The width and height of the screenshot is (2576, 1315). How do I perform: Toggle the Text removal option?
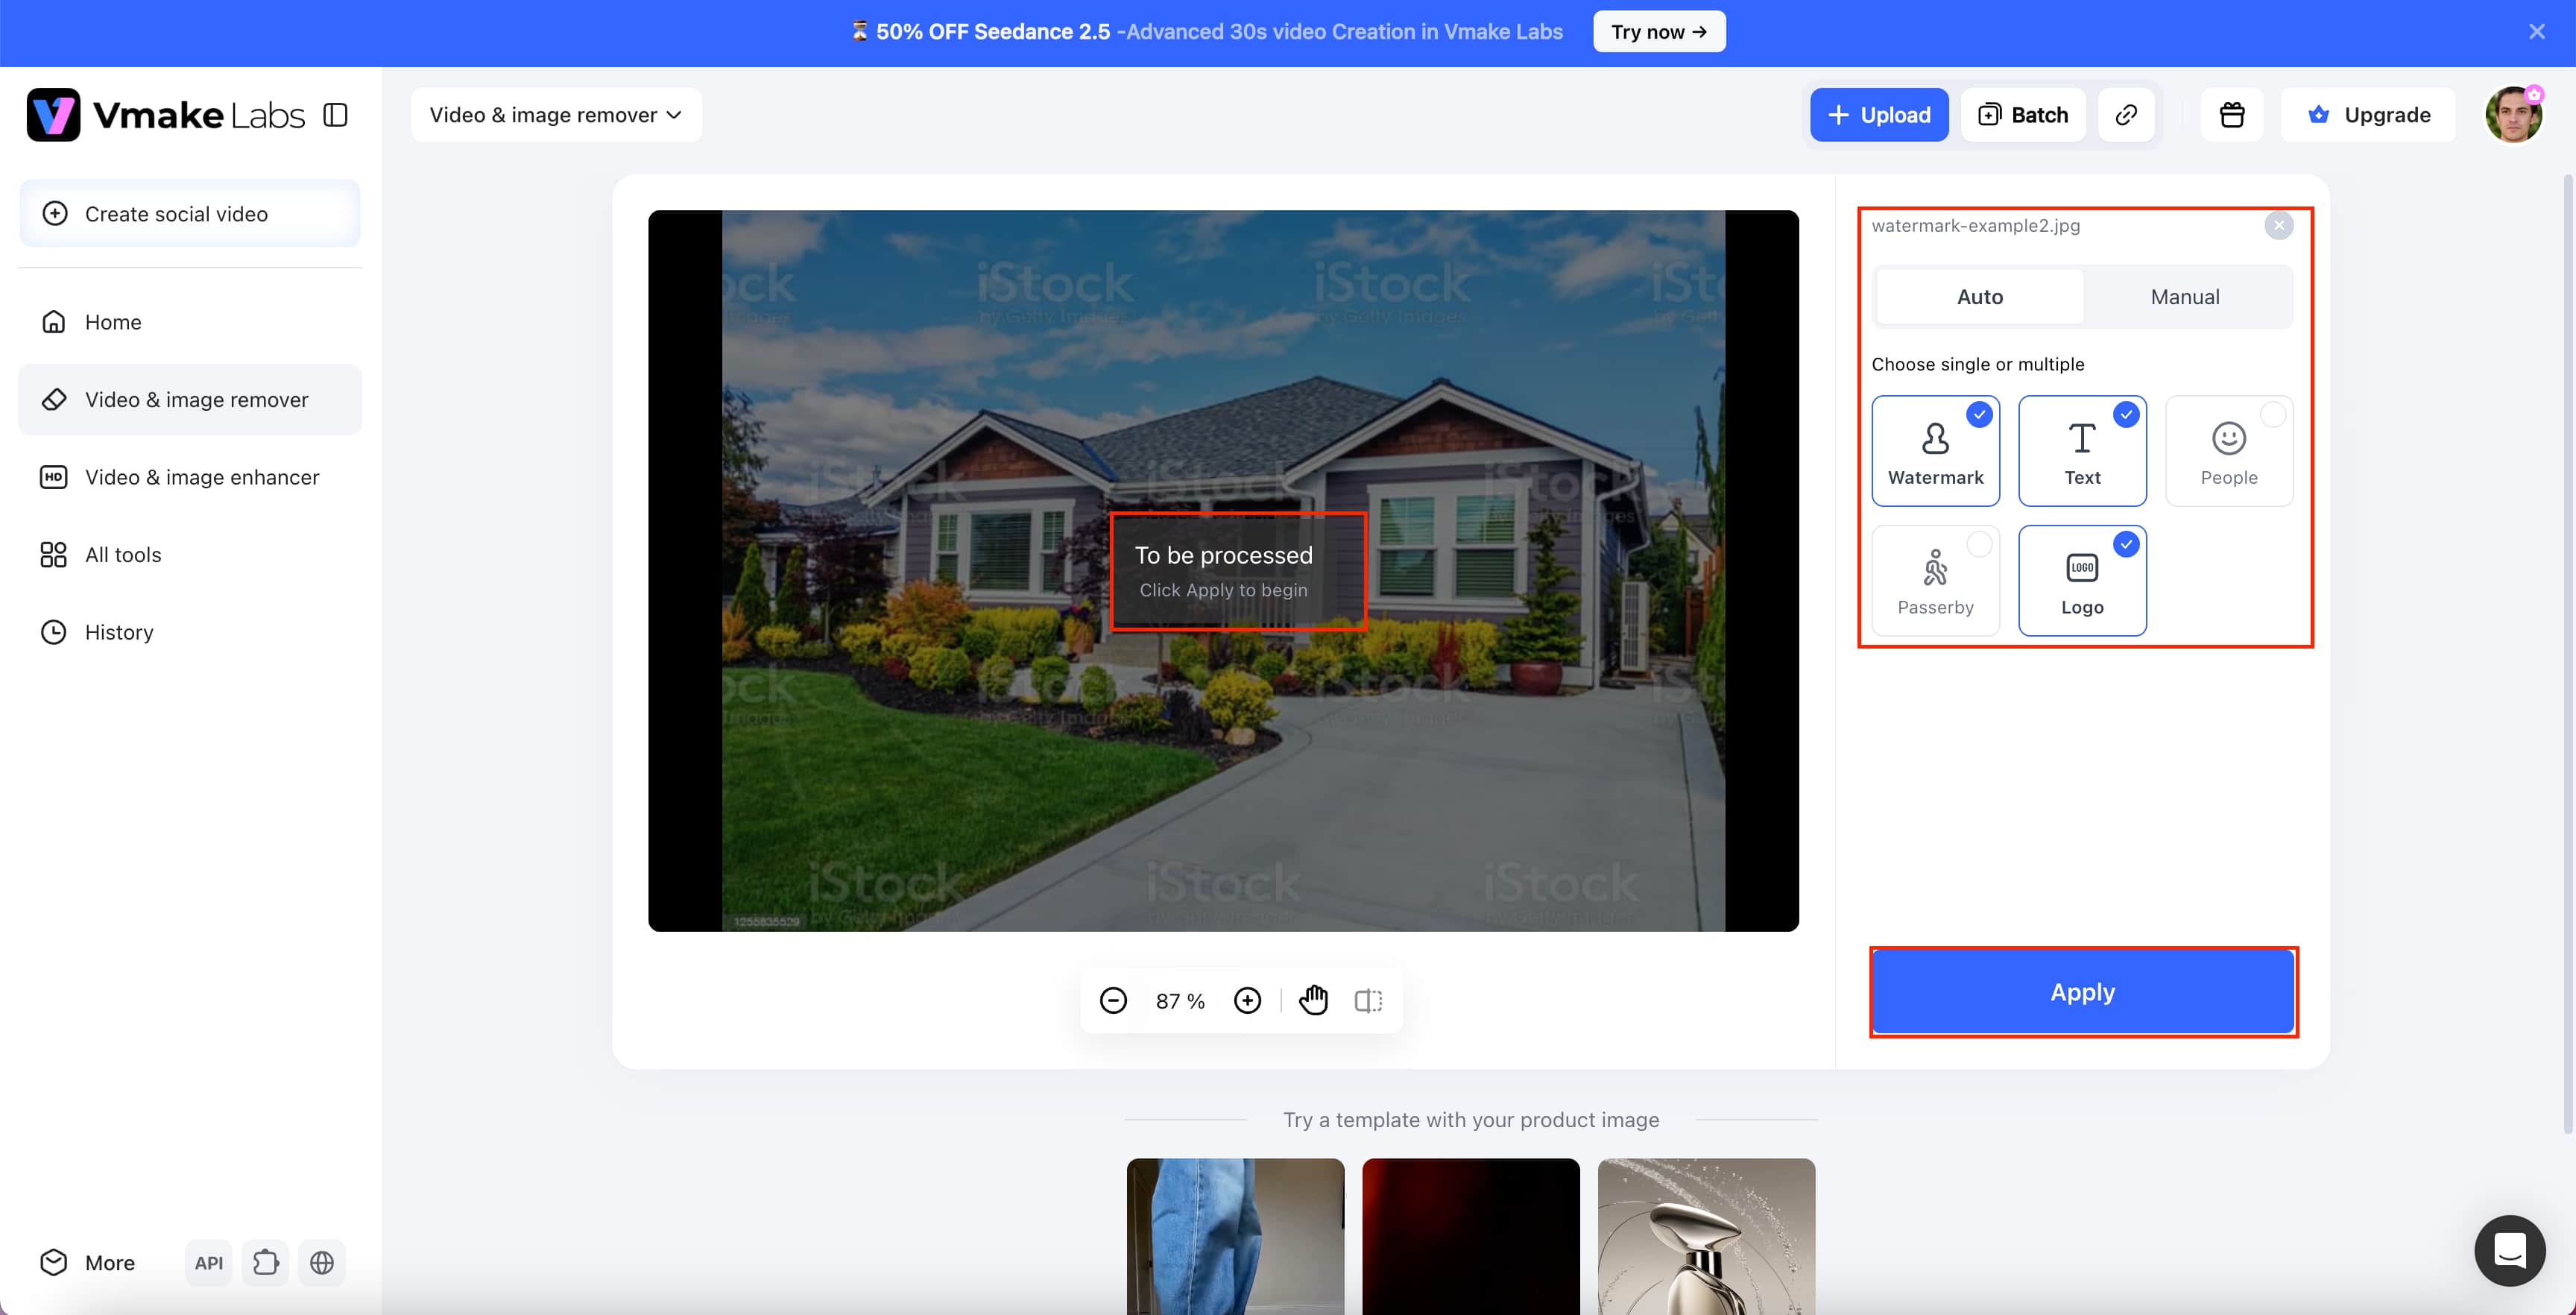tap(2083, 451)
